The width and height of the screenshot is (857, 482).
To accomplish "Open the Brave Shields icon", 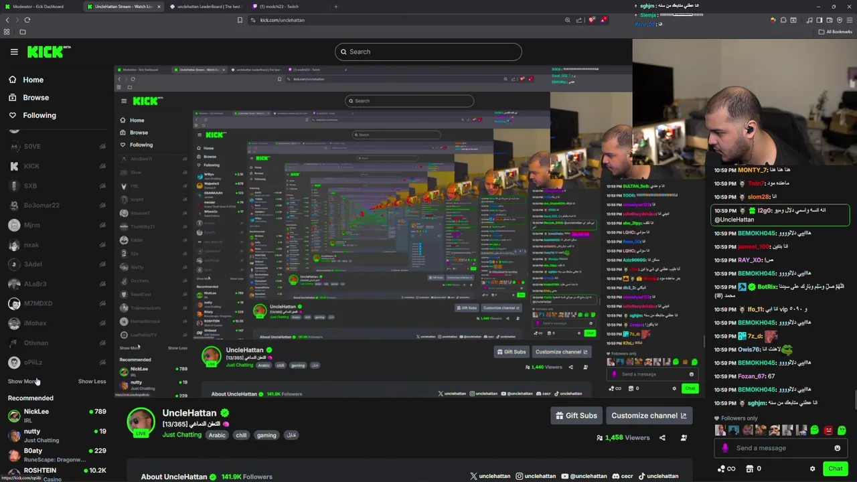I will tap(592, 20).
